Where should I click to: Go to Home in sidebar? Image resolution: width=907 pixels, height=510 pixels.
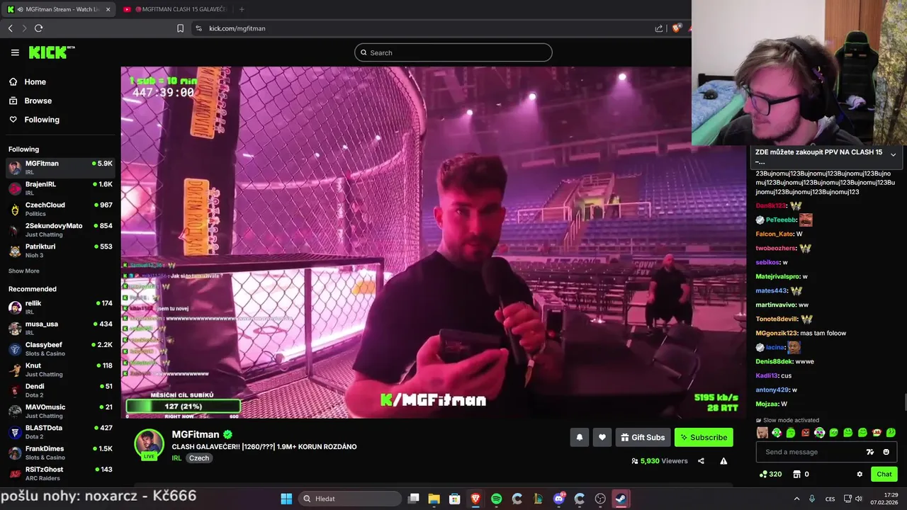click(x=35, y=81)
